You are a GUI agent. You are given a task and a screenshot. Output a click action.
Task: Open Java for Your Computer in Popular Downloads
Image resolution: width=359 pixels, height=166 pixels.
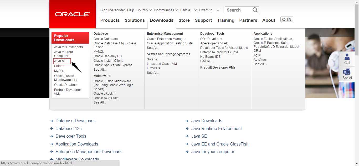point(64,54)
